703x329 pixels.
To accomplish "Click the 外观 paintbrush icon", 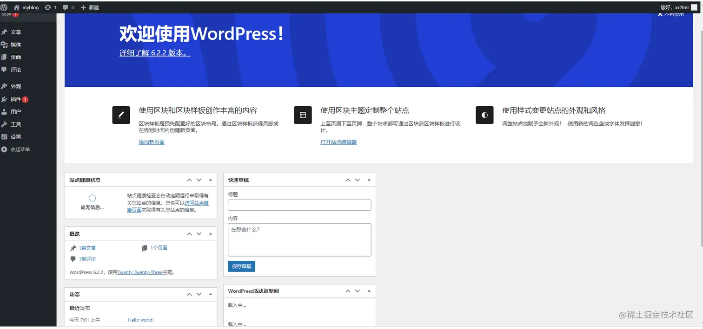I will 4,86.
